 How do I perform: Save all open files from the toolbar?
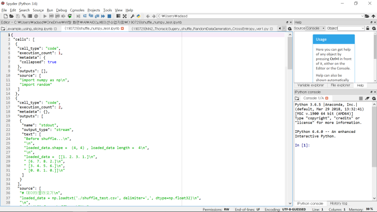[x=24, y=16]
